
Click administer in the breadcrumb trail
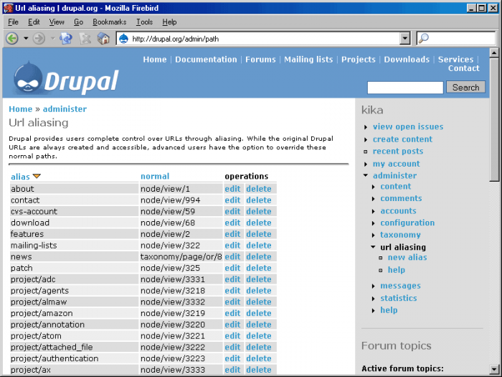[x=65, y=109]
